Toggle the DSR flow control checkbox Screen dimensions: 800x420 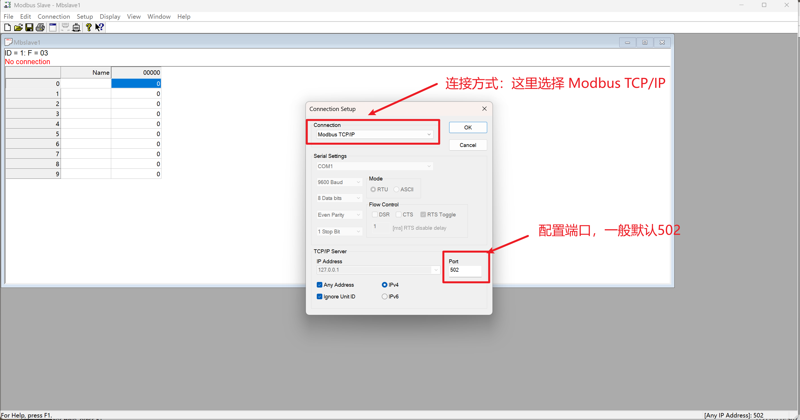pyautogui.click(x=375, y=214)
